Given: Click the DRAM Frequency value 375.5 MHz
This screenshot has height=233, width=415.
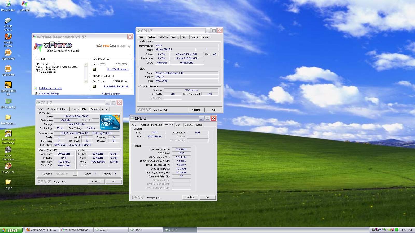Looking at the screenshot, I should click(181, 150).
